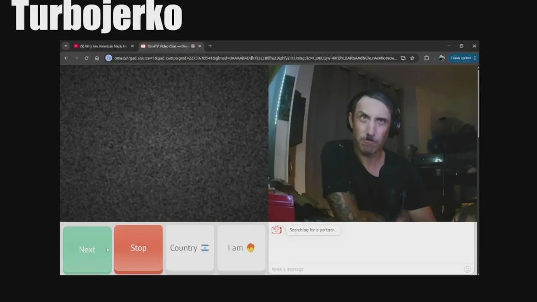This screenshot has height=302, width=537.
Task: Click the static partner video panel
Action: click(164, 143)
